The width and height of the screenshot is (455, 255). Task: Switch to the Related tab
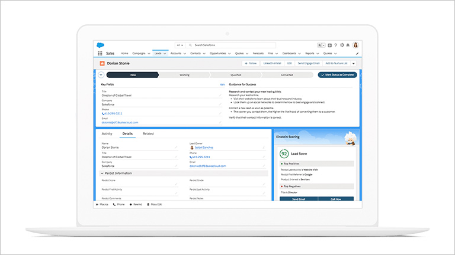[x=148, y=133]
